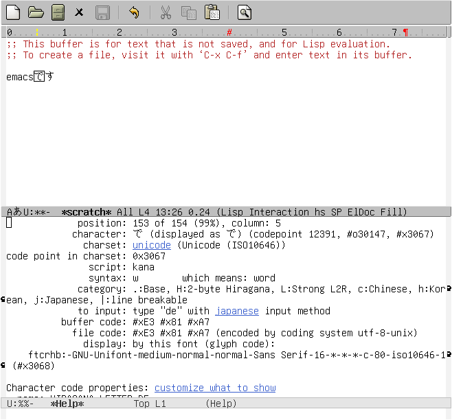The height and width of the screenshot is (420, 452).
Task: Click the '13:26 0.24' time and load display
Action: click(183, 212)
